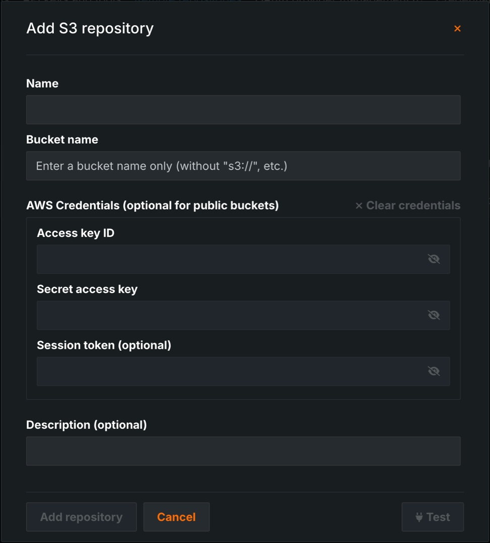Toggle Session token visibility eye icon
Image resolution: width=490 pixels, height=543 pixels.
tap(434, 372)
